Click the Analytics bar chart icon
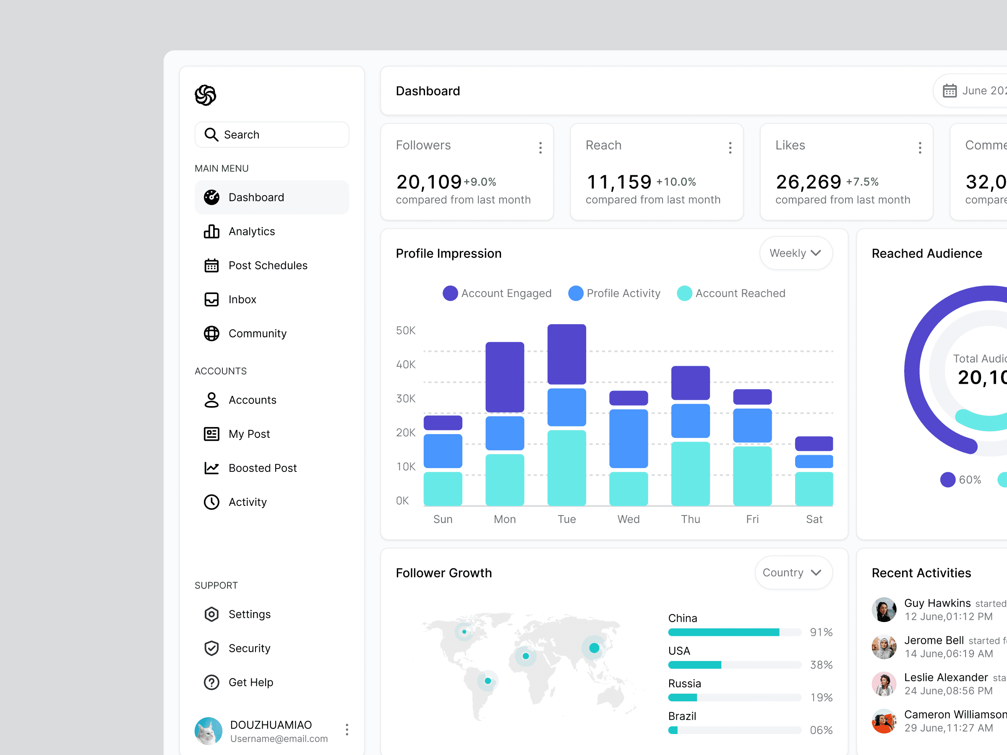This screenshot has width=1007, height=755. click(211, 231)
